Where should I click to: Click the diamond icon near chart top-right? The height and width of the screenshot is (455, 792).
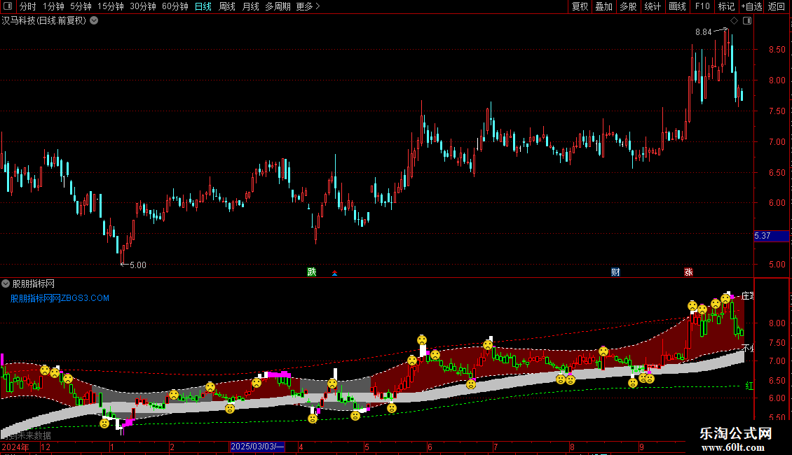click(x=735, y=21)
